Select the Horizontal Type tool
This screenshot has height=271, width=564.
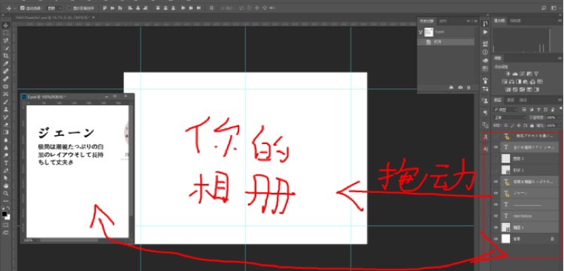(6, 163)
